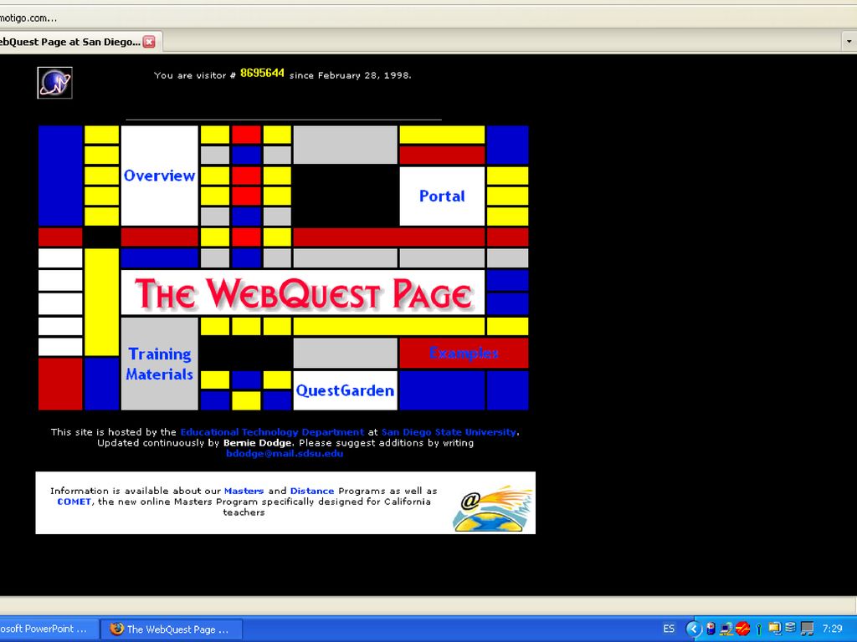Screen dimensions: 857x642
Task: Click the gray monitor tray icon
Action: pos(807,629)
